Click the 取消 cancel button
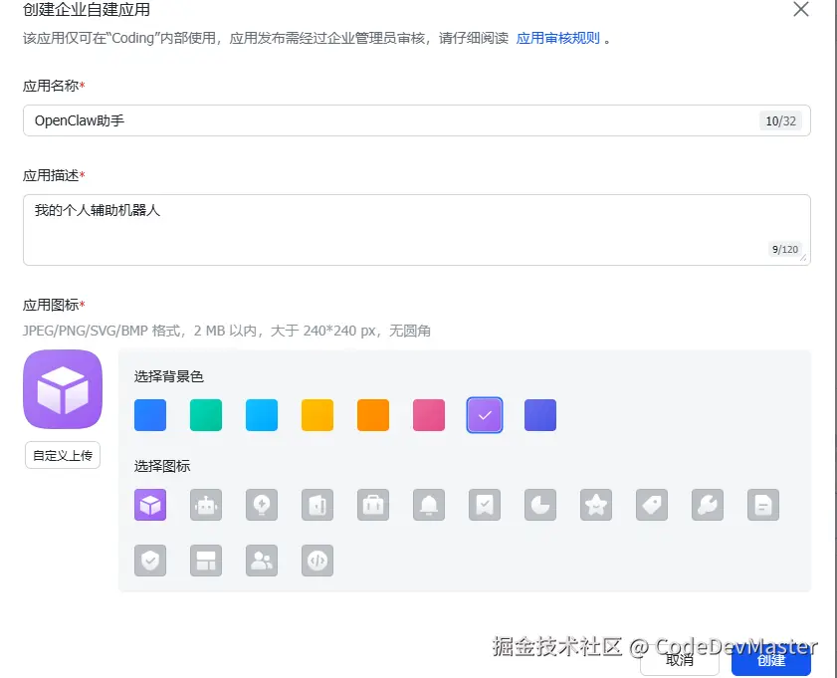 coord(680,660)
